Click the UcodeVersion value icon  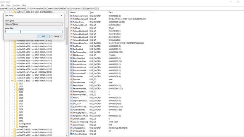click(x=71, y=125)
